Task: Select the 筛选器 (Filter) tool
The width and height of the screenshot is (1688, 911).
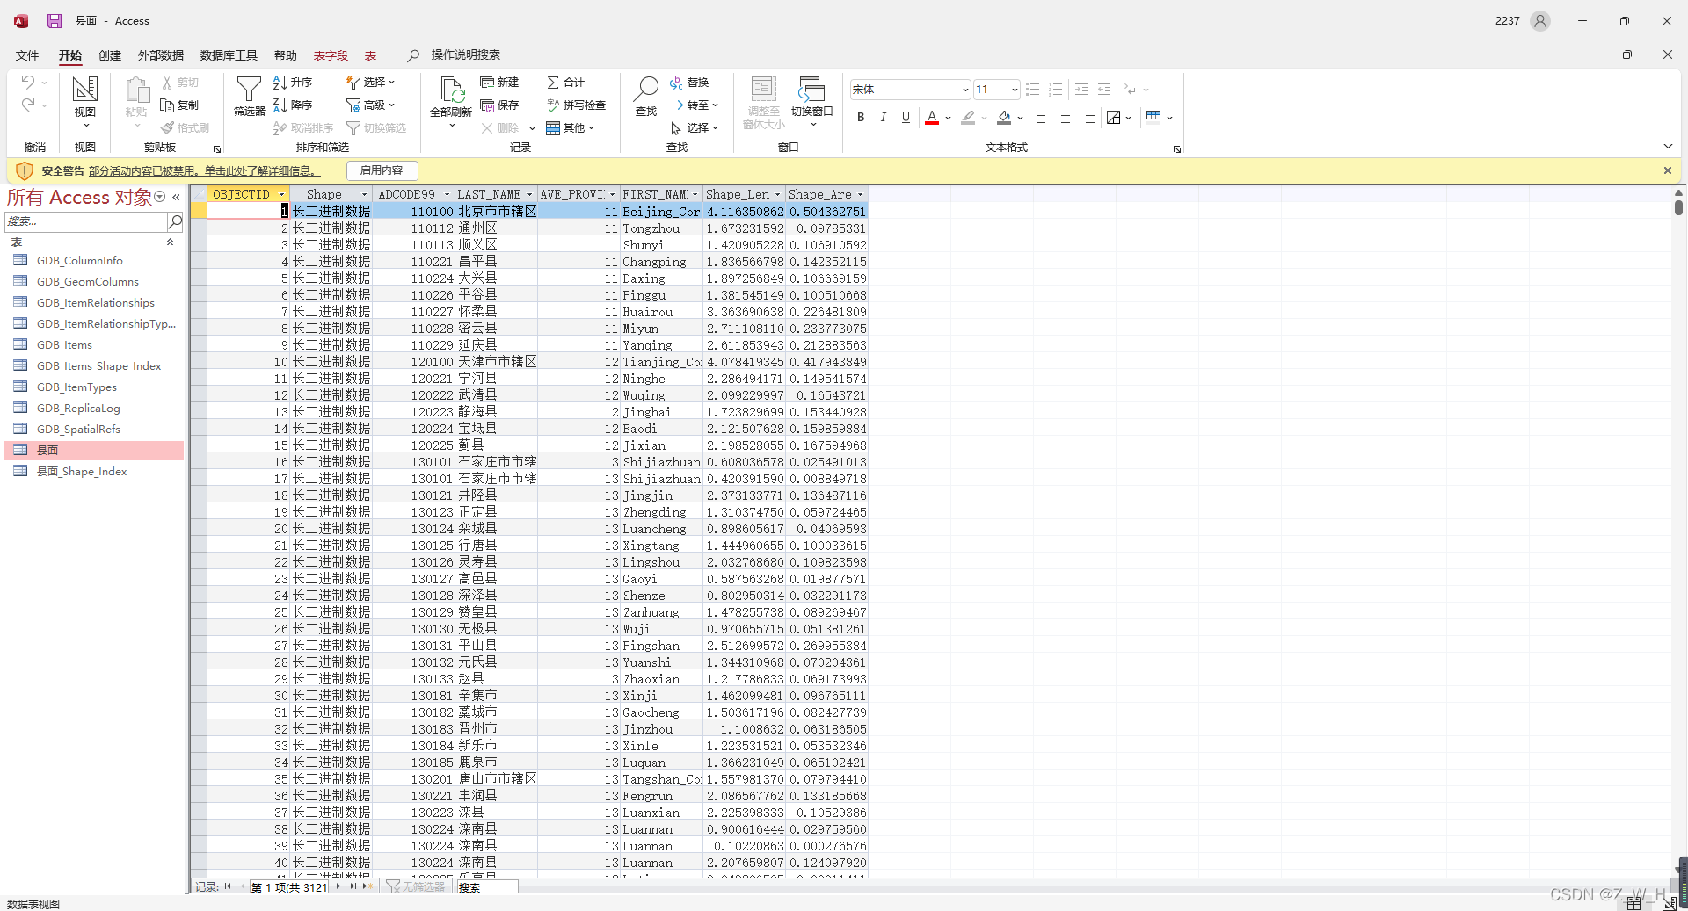Action: [249, 97]
